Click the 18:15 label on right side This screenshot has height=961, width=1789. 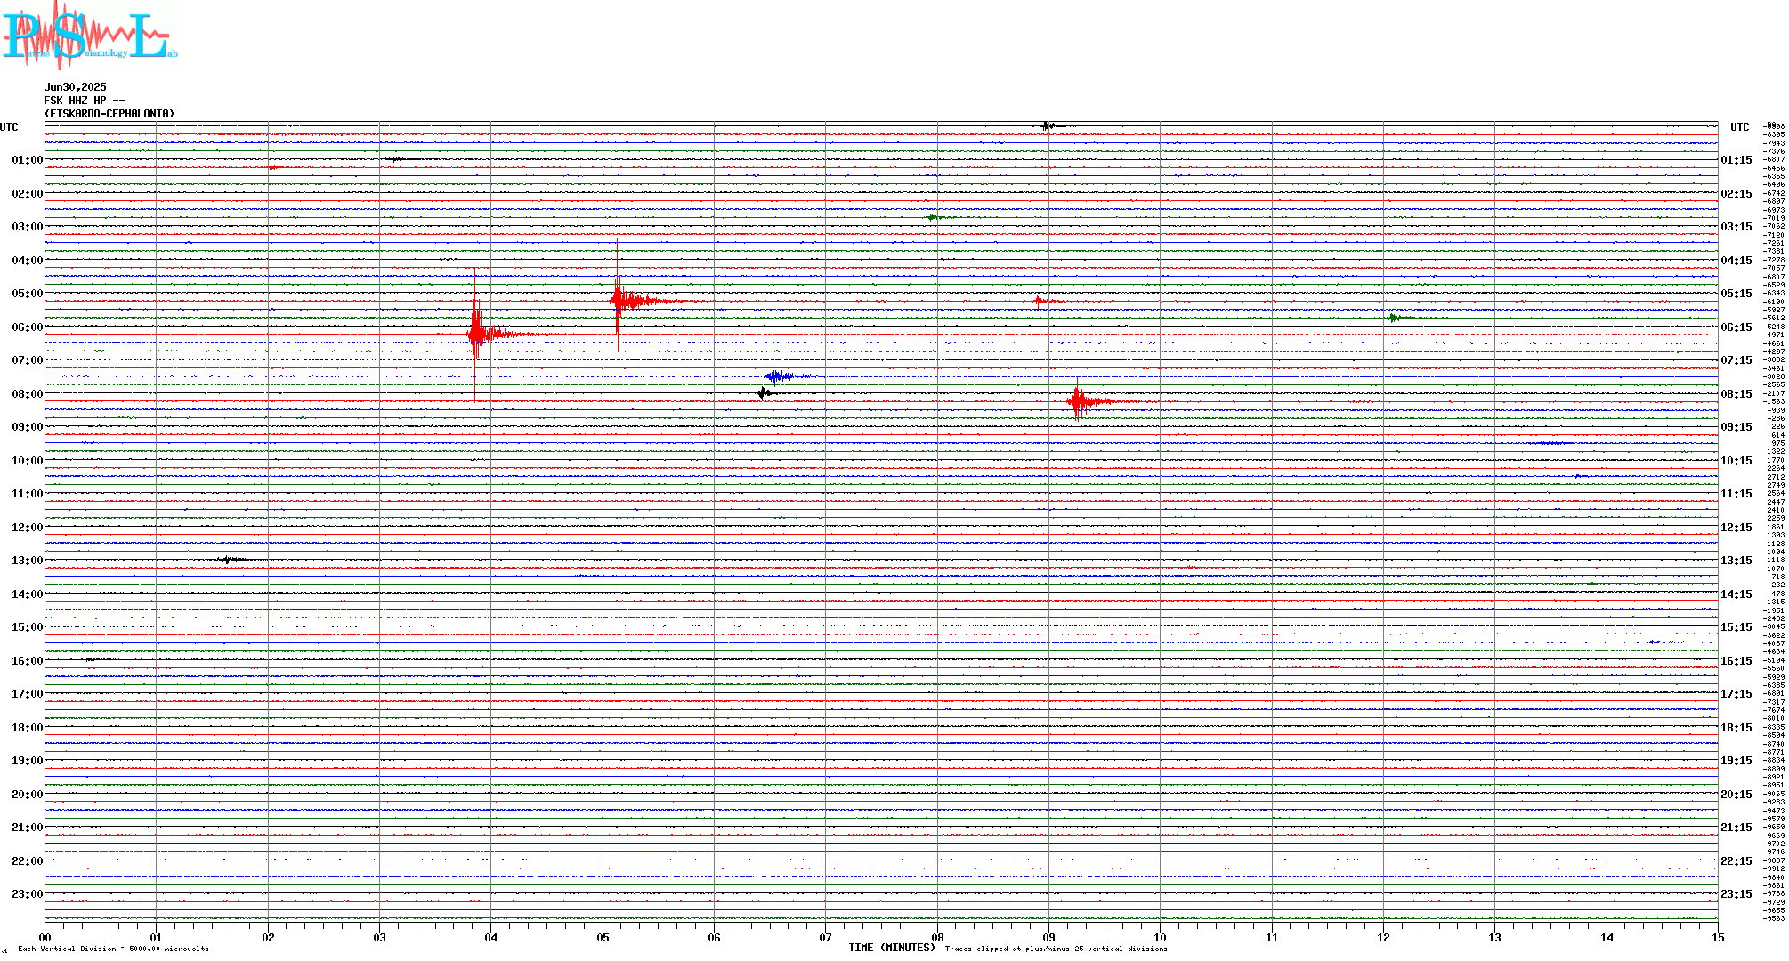coord(1736,728)
